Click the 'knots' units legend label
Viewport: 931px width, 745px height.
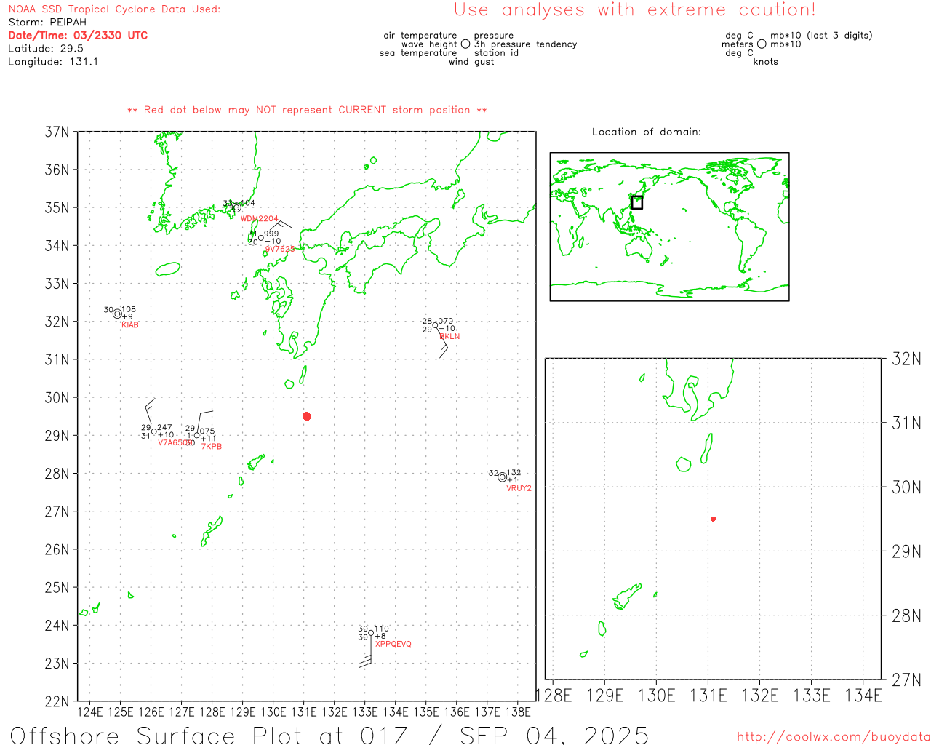click(x=766, y=62)
